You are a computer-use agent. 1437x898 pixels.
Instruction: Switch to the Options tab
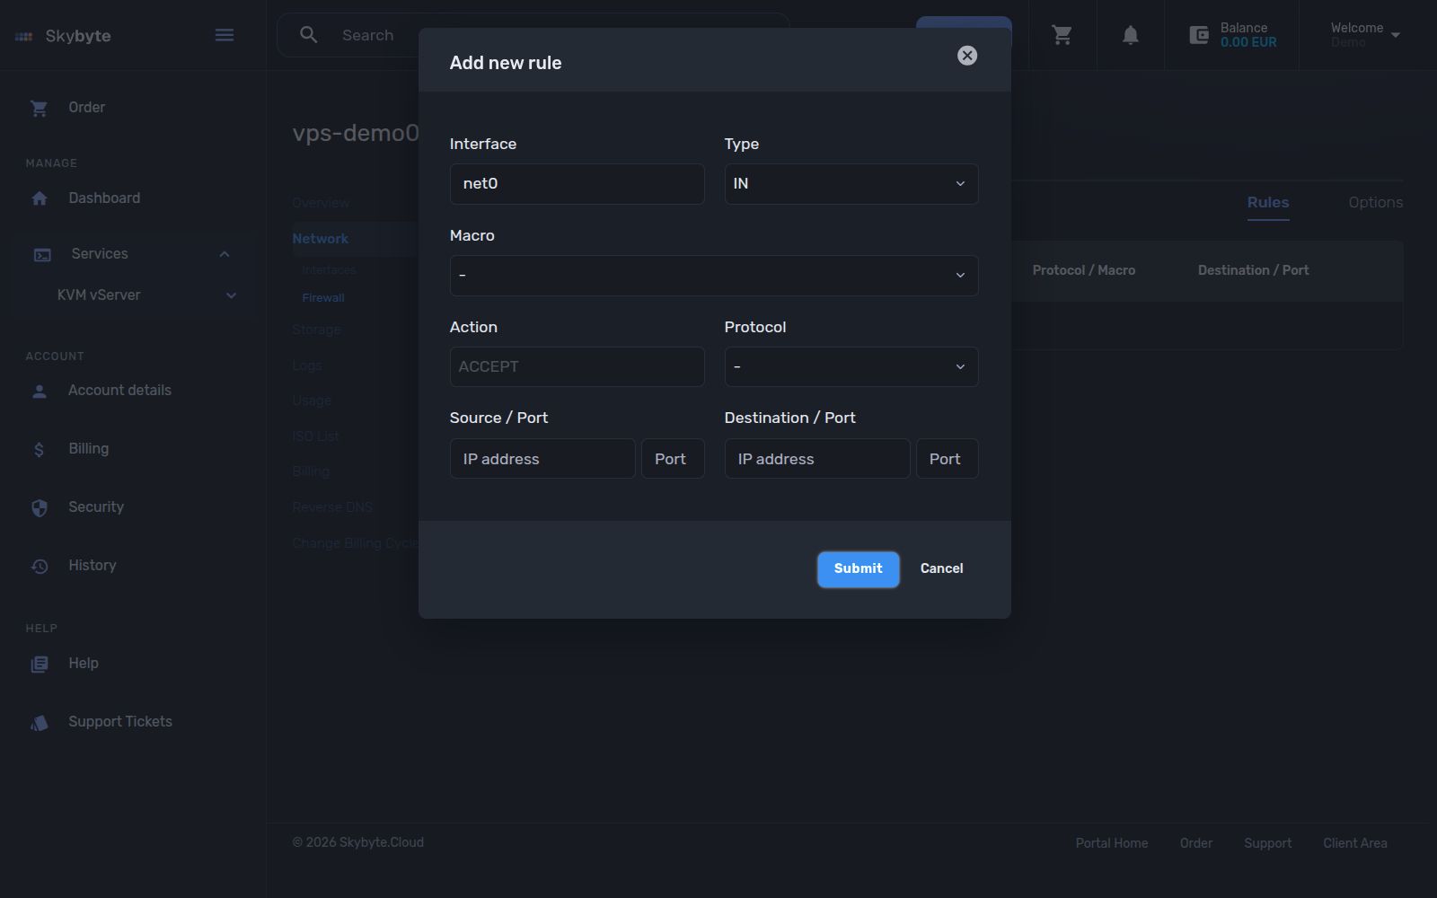pos(1375,203)
